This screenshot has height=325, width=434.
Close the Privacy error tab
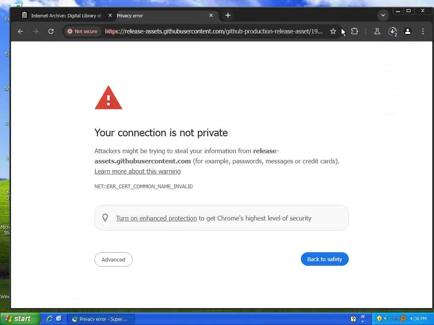[211, 16]
